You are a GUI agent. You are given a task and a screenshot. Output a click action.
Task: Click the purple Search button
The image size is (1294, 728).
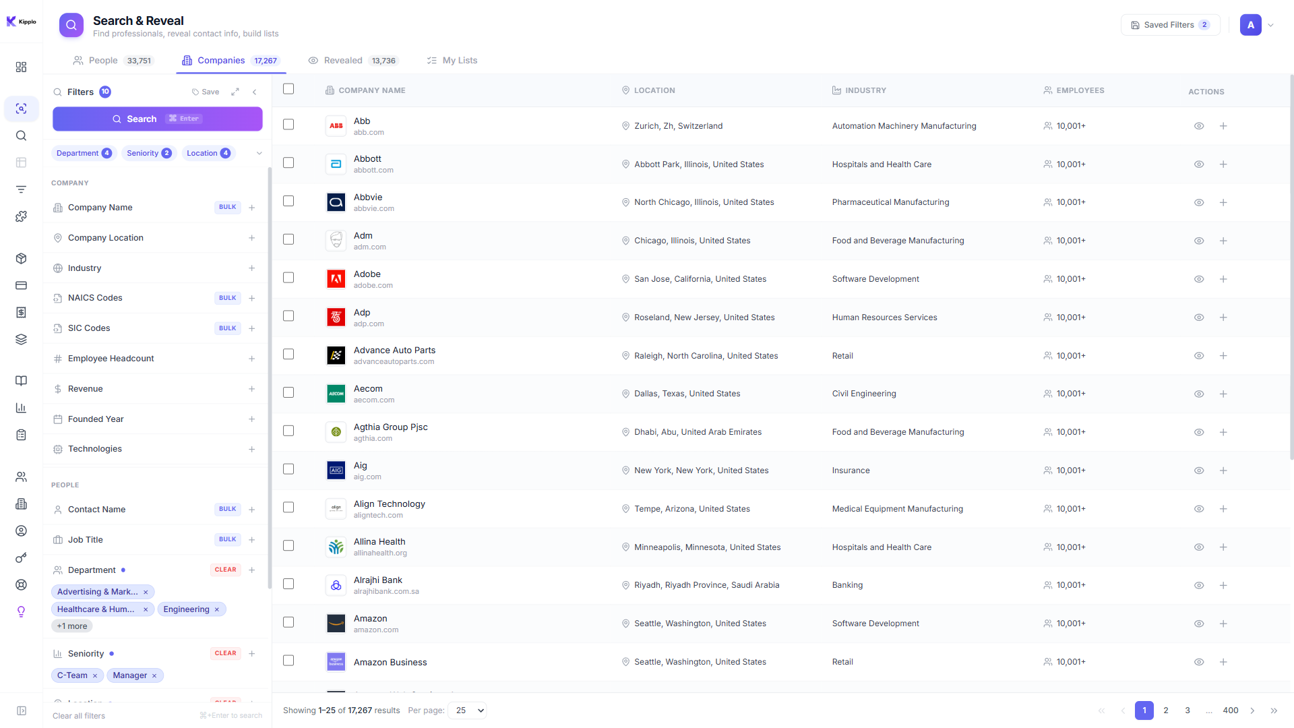coord(158,119)
